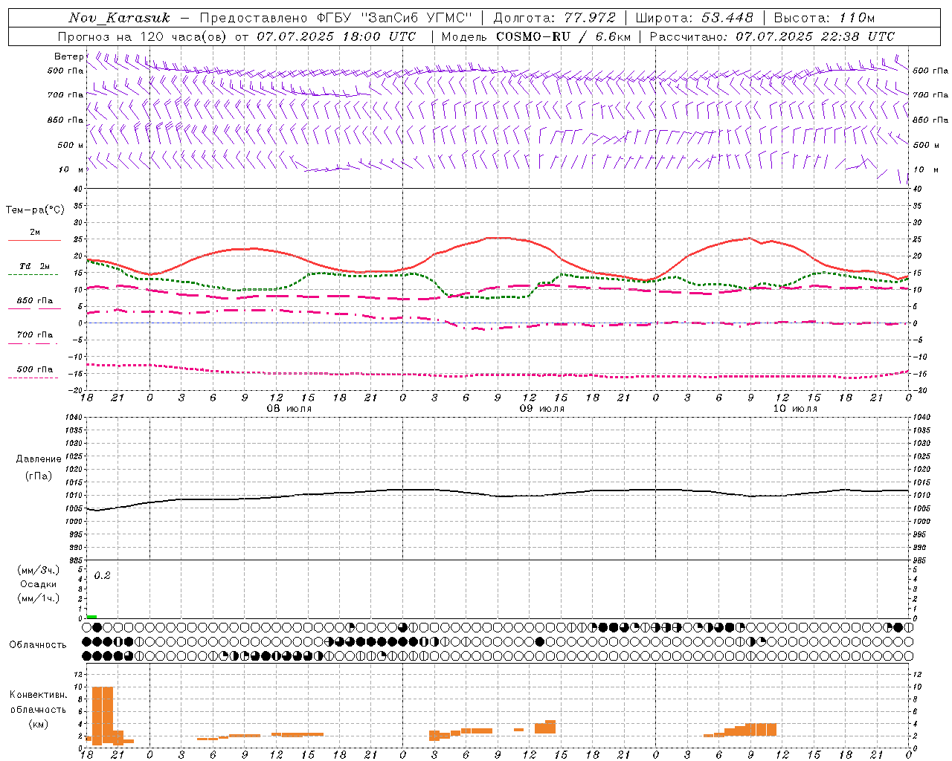Click the green precipitation bar

pyautogui.click(x=91, y=617)
